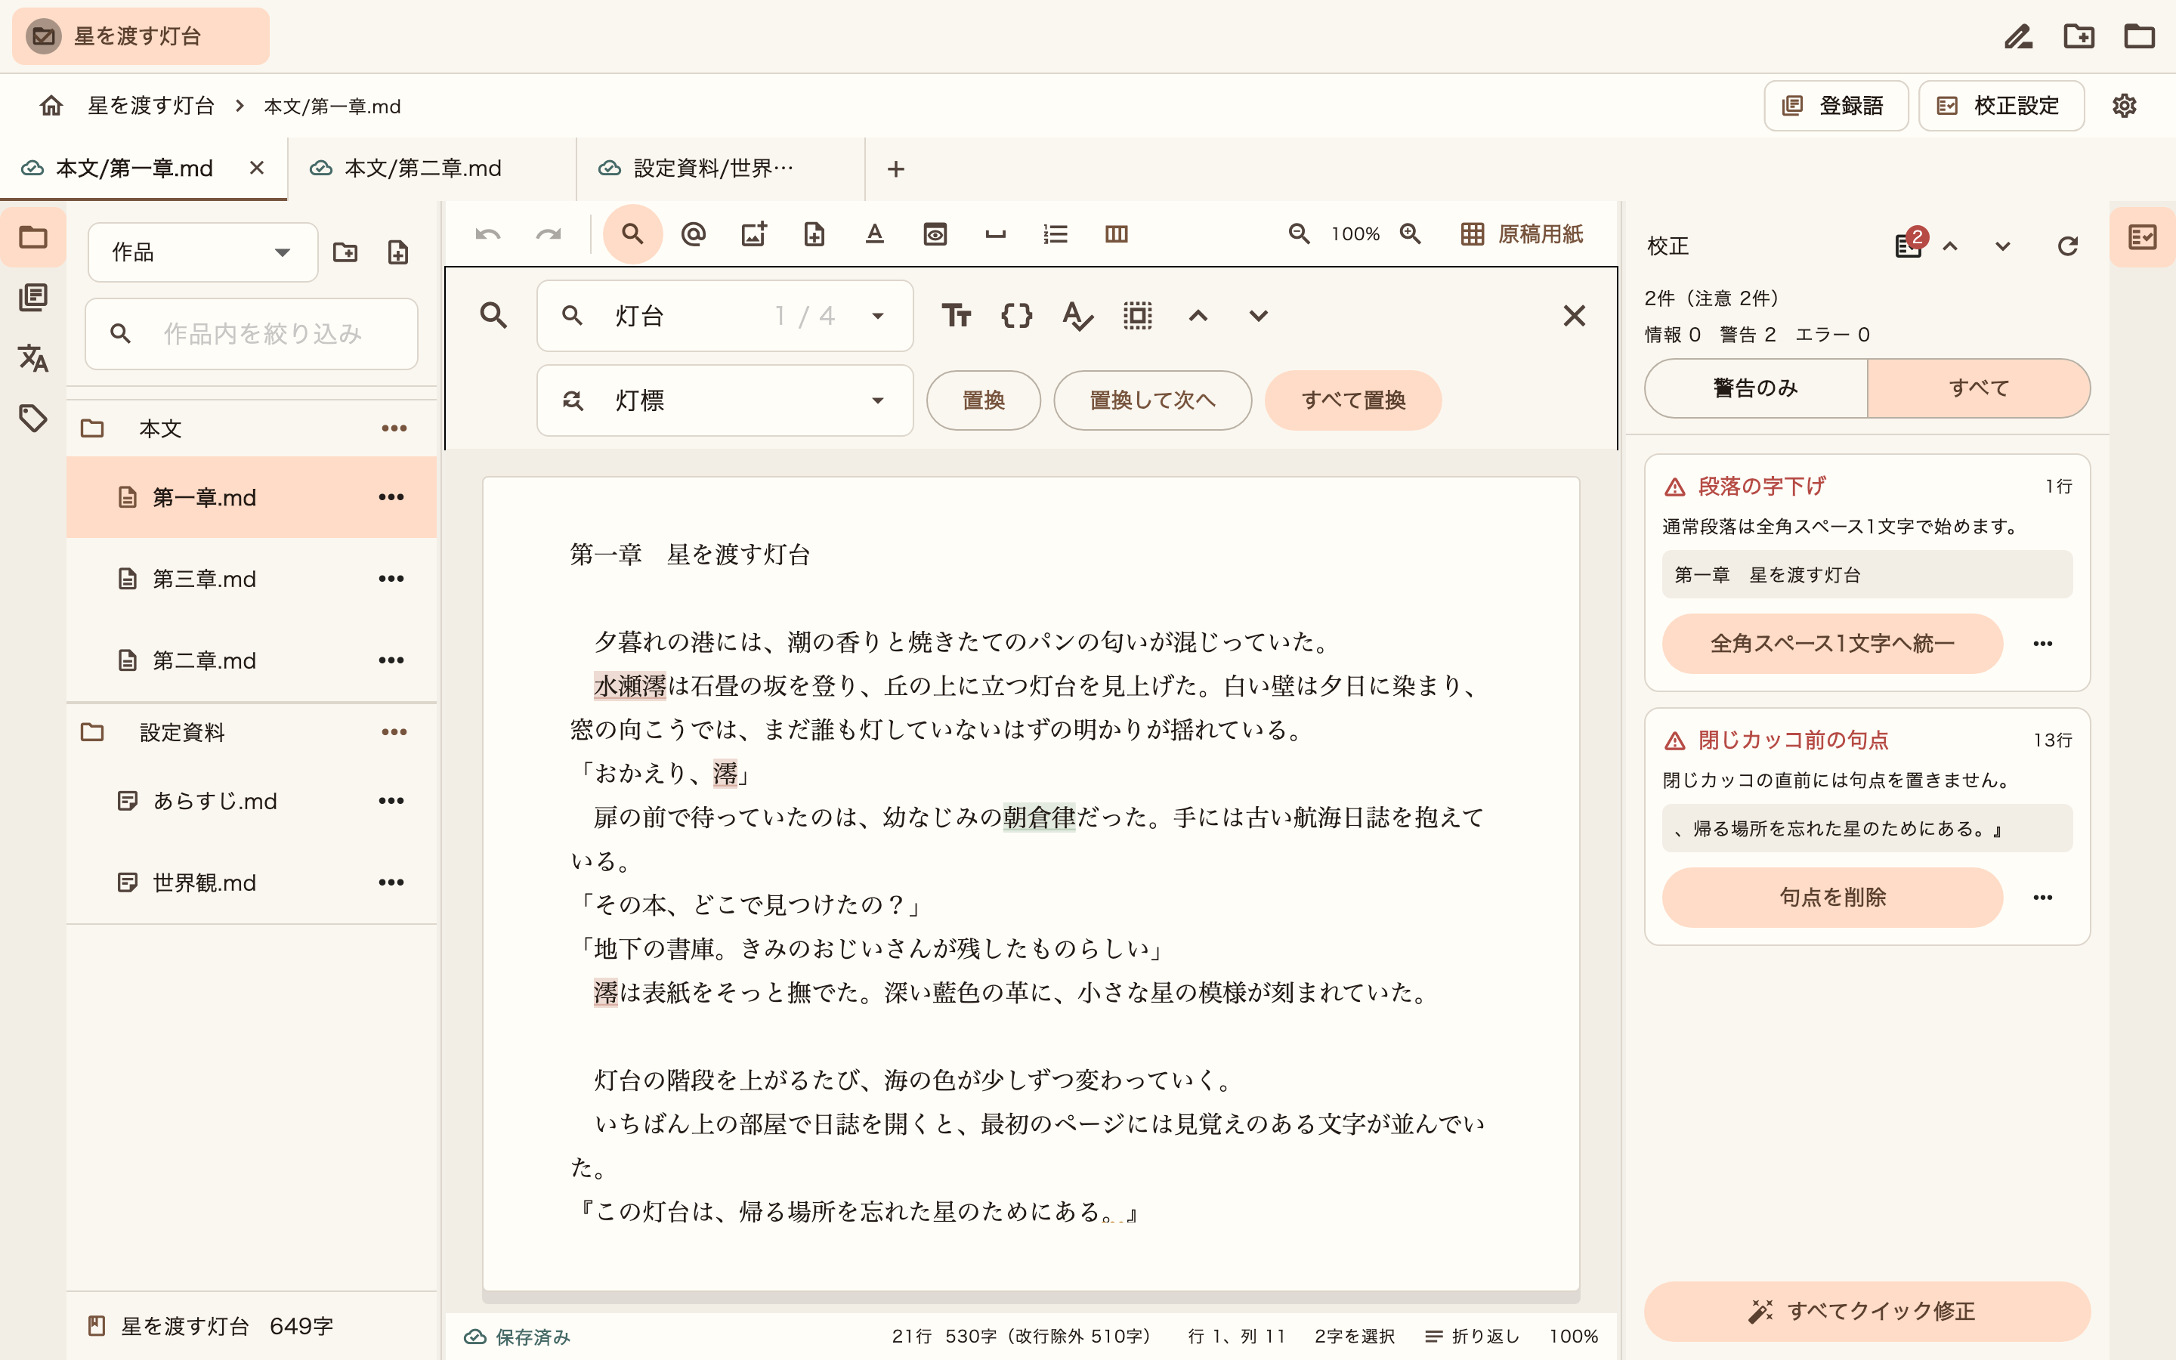2176x1360 pixels.
Task: Close the find and replace bar
Action: tap(1574, 316)
